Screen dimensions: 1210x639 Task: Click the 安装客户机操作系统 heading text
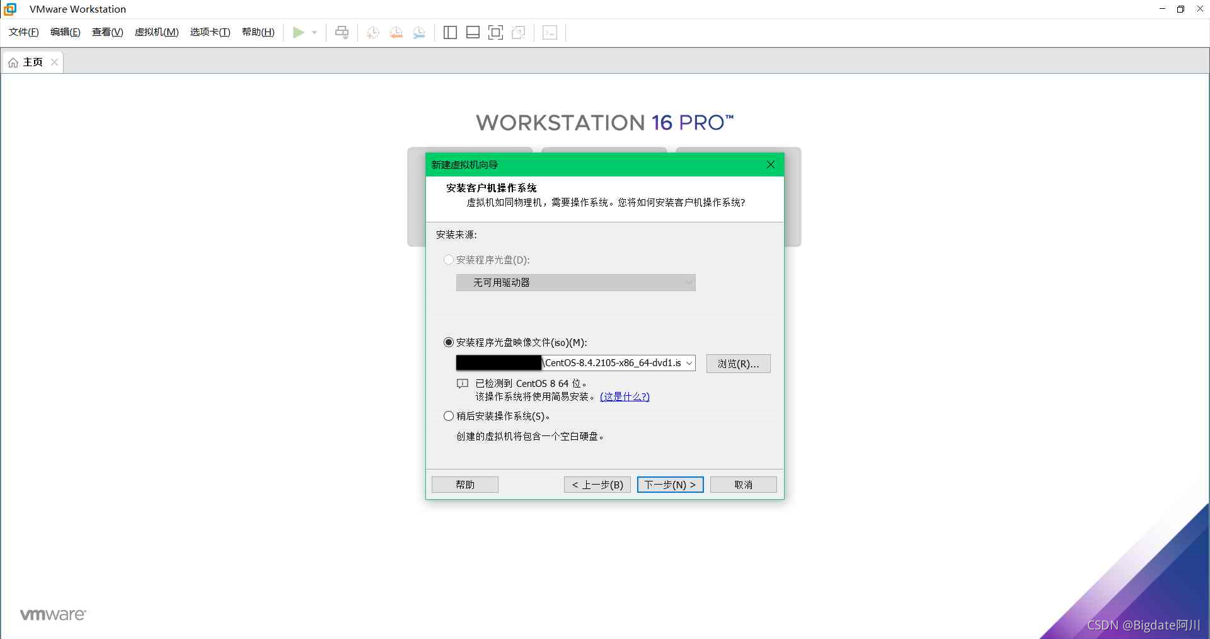[x=492, y=188]
